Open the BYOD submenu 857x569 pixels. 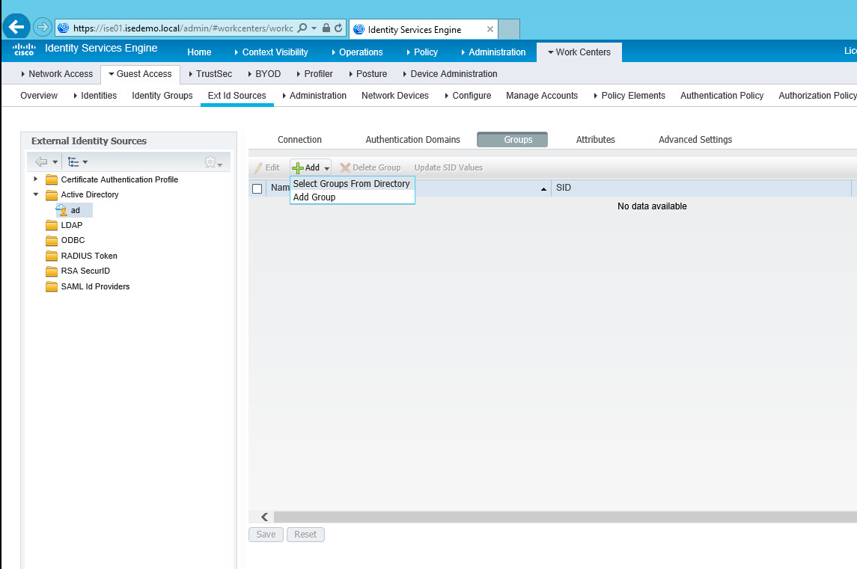click(x=264, y=74)
